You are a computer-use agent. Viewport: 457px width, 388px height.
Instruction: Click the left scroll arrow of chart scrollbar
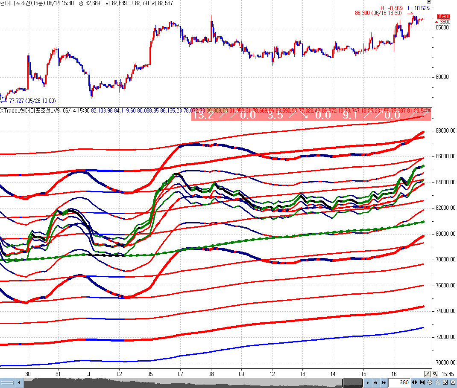[19, 382]
